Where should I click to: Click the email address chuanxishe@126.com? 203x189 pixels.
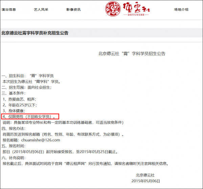pos(40,140)
